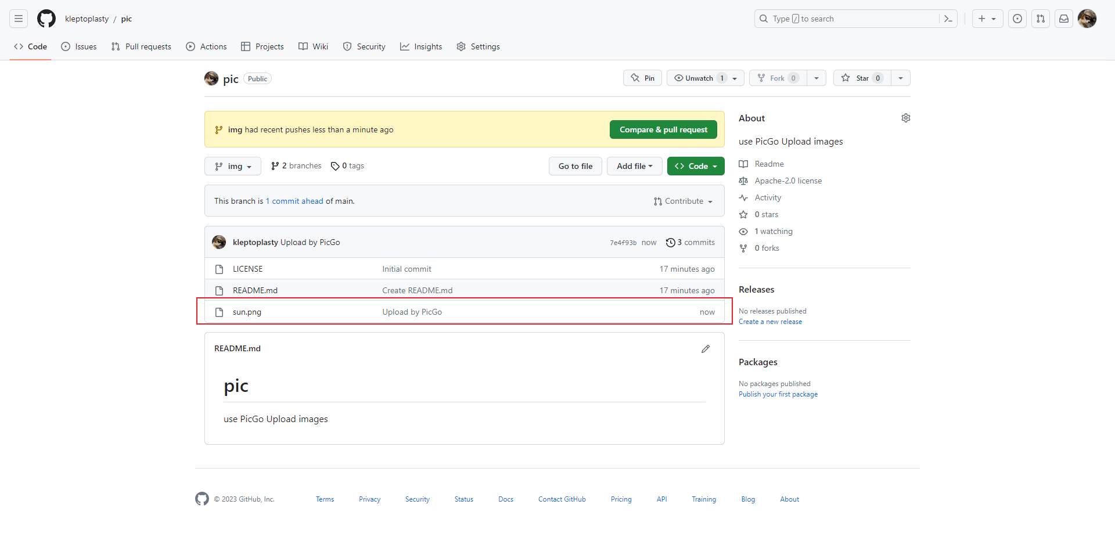The width and height of the screenshot is (1115, 544).
Task: Switch to the Insights tab
Action: (x=421, y=46)
